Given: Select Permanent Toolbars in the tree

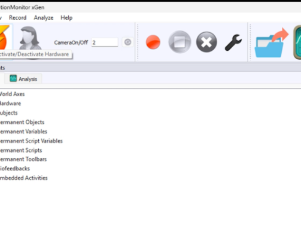Looking at the screenshot, I should (x=23, y=159).
